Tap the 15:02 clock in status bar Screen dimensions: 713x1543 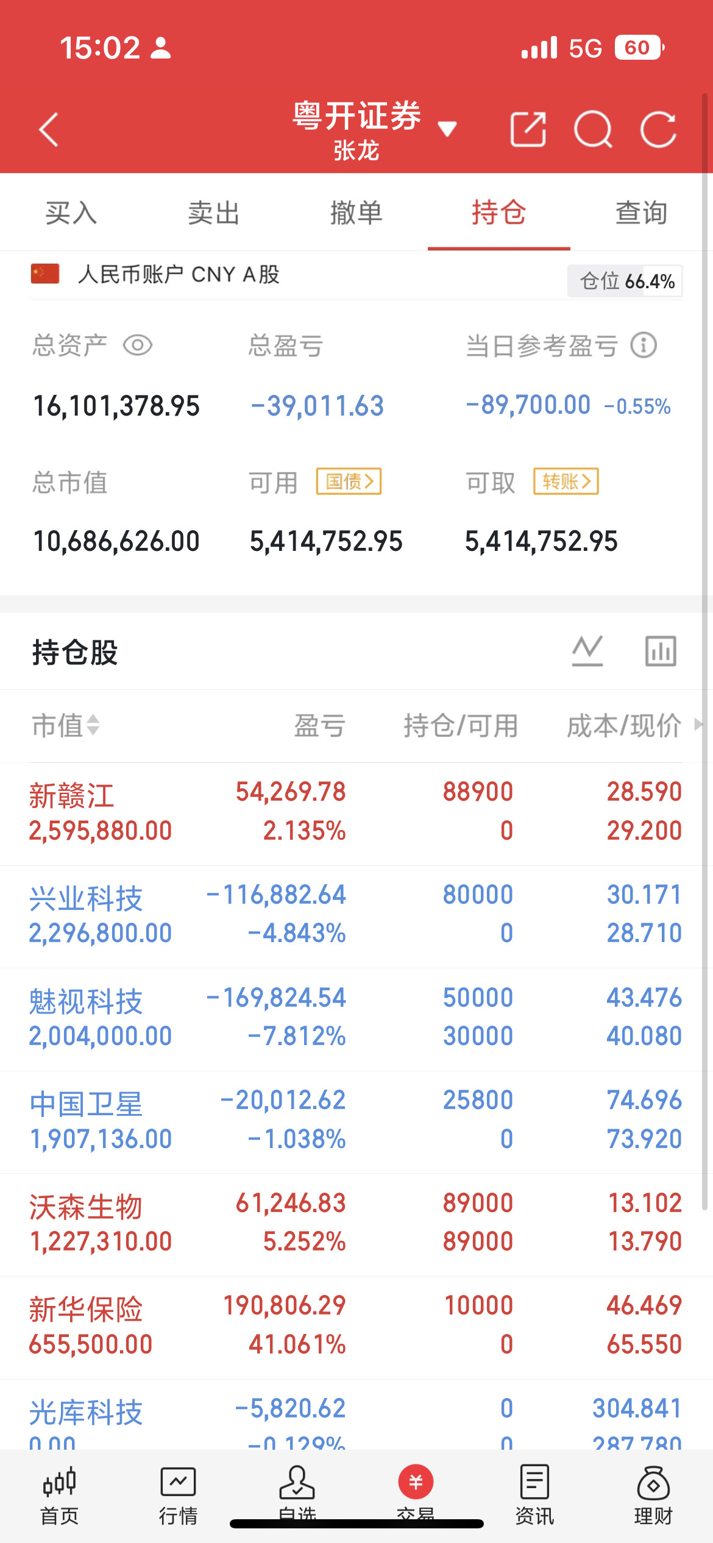coord(100,48)
